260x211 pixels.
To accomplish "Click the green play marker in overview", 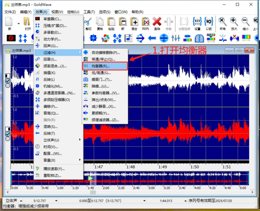I will tap(90, 179).
